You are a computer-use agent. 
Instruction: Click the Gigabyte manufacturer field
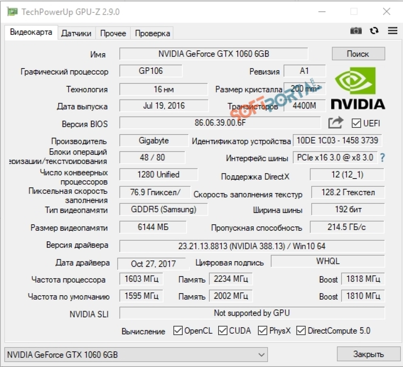click(x=154, y=140)
